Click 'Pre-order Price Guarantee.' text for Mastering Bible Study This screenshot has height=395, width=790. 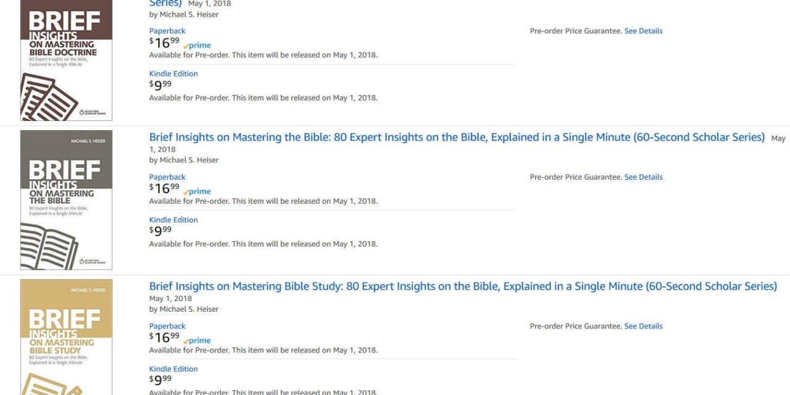coord(576,326)
